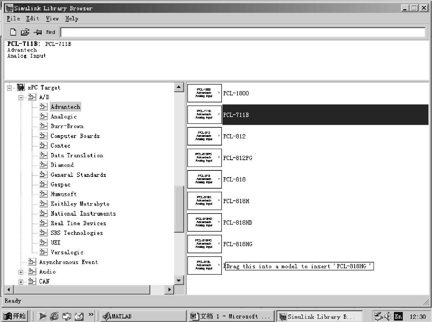Image resolution: width=432 pixels, height=322 pixels.
Task: Click the tree vertical scrollbar thumb
Action: pos(179,209)
